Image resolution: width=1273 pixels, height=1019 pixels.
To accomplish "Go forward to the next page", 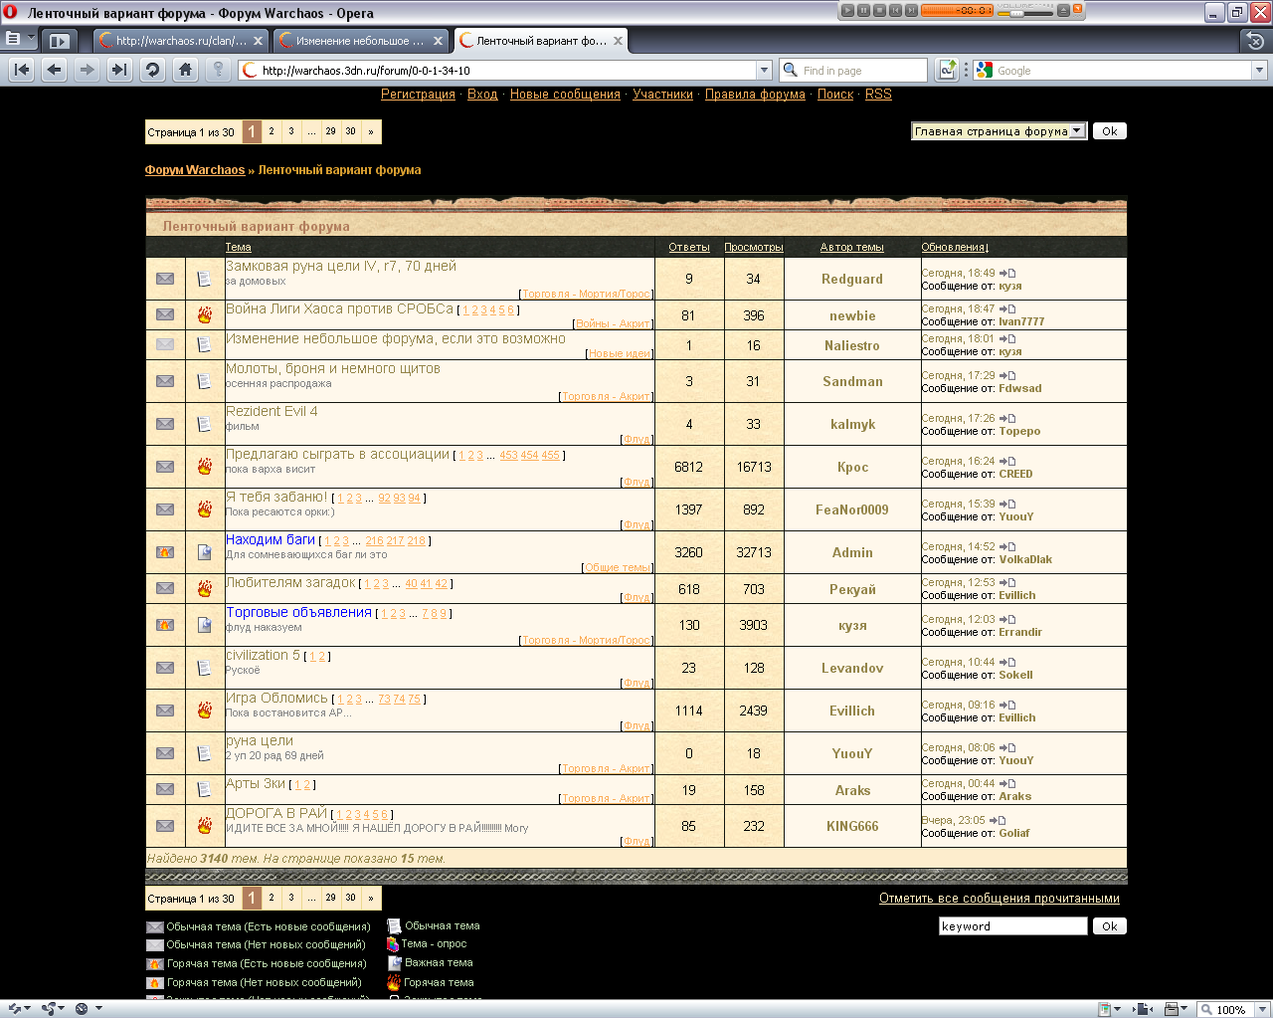I will 87,70.
